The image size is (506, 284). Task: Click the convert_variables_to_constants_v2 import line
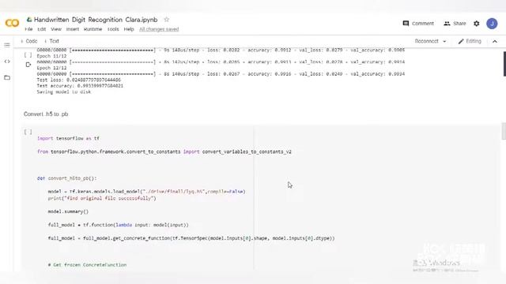(x=164, y=151)
